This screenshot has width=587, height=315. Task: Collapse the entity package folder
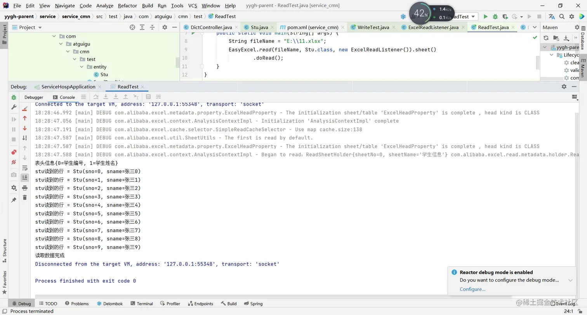pyautogui.click(x=82, y=67)
